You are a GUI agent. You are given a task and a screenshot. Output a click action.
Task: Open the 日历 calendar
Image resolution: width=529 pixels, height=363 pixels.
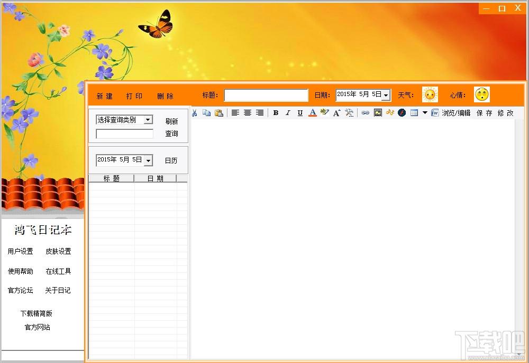(171, 161)
